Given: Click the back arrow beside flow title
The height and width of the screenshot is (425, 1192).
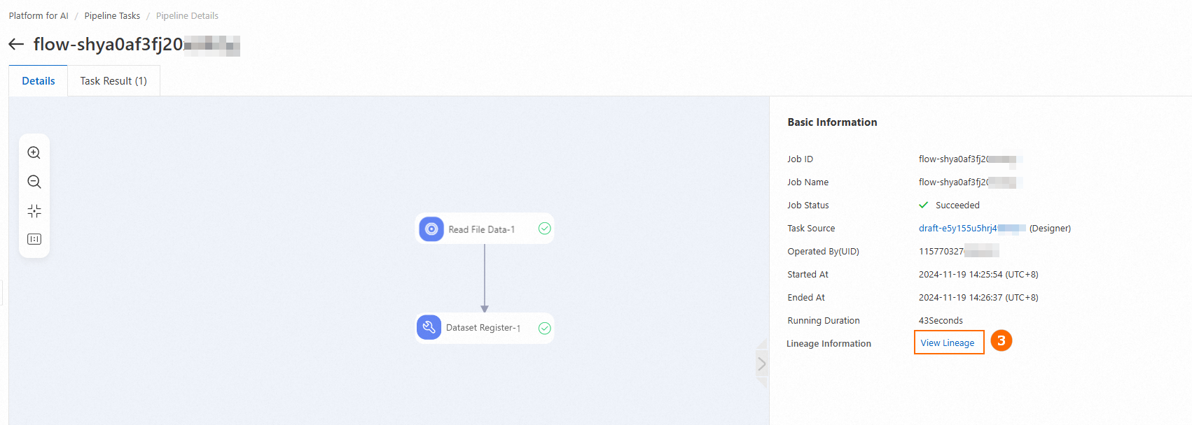Looking at the screenshot, I should [x=16, y=45].
